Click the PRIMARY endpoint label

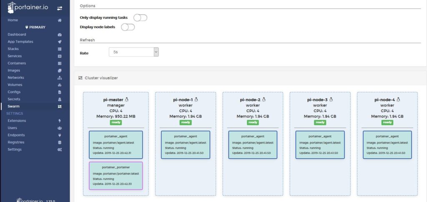coord(37,27)
